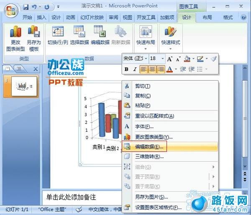Choose 粘贴(P) from context menu
The width and height of the screenshot is (251, 215).
click(170, 105)
